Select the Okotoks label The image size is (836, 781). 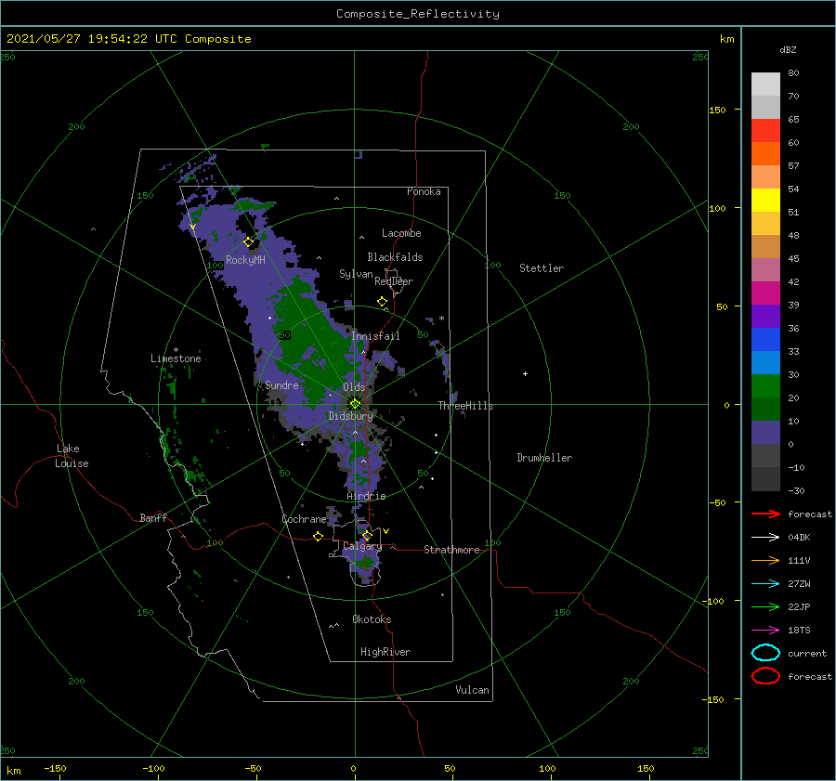(372, 619)
